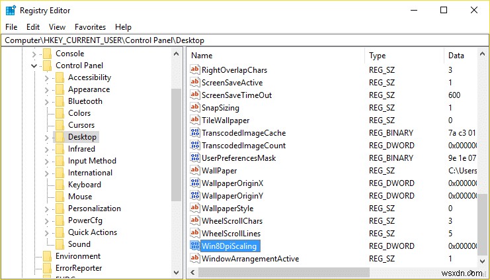This screenshot has height=280, width=490.
Task: Click the TranscodedImageCache binary value icon
Action: 195,133
